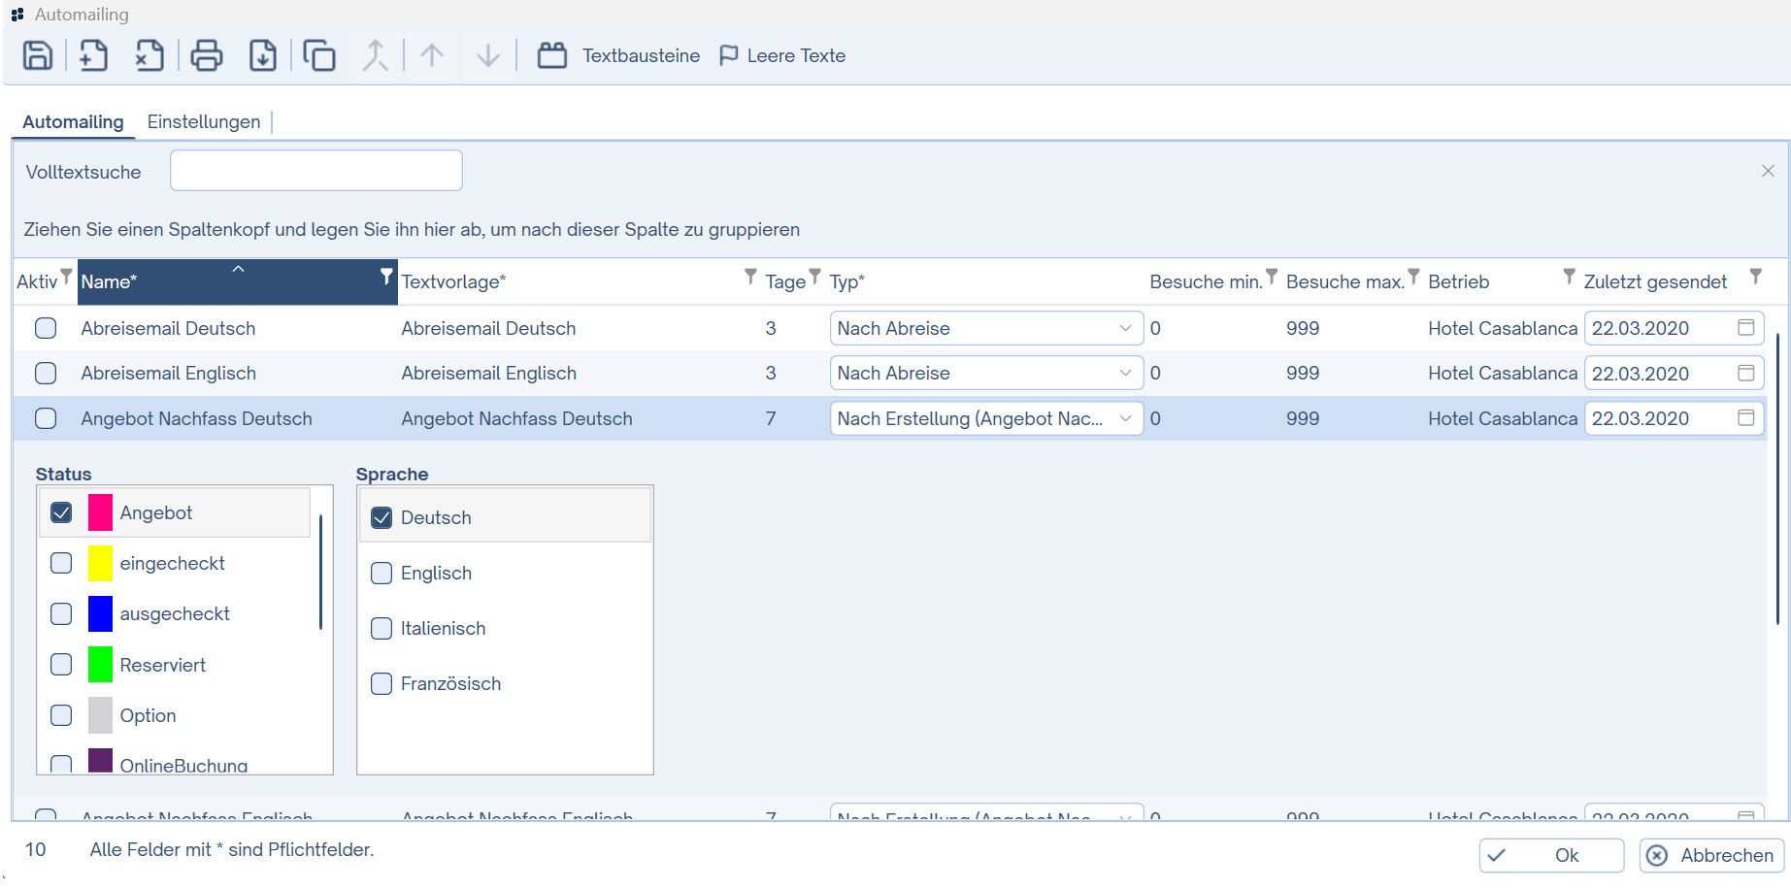Image resolution: width=1791 pixels, height=889 pixels.
Task: Enable the Englisch language checkbox
Action: point(381,573)
